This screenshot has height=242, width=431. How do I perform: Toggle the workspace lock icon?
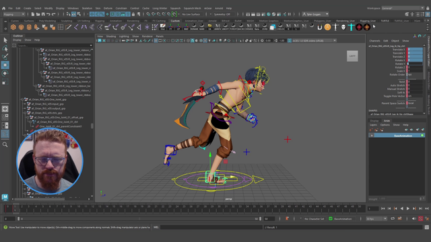(428, 8)
